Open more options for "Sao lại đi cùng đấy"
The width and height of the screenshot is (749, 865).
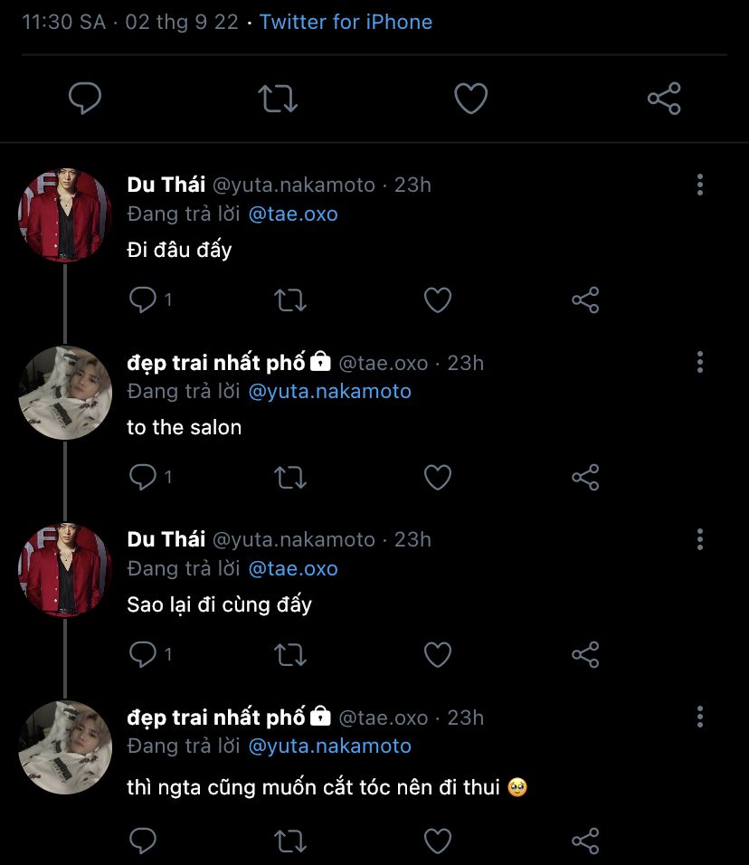[699, 540]
